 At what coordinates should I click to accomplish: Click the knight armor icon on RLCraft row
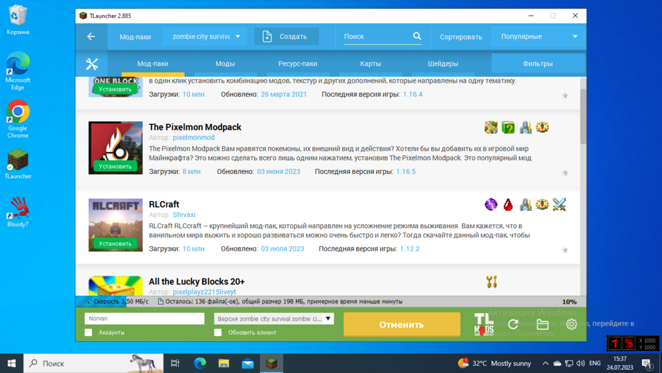[525, 204]
